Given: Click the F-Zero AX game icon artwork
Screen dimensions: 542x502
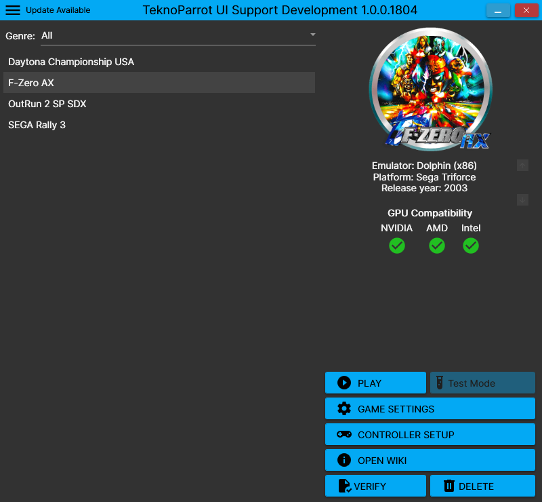Looking at the screenshot, I should (430, 90).
